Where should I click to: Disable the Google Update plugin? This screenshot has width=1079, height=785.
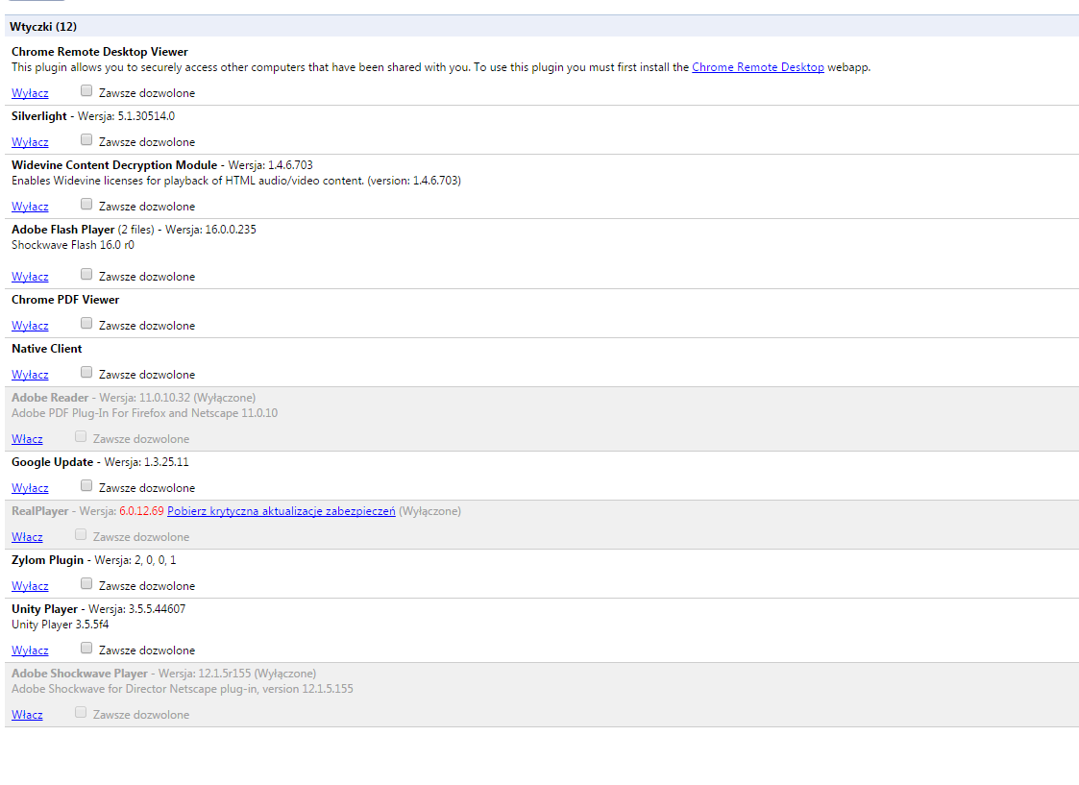(30, 488)
